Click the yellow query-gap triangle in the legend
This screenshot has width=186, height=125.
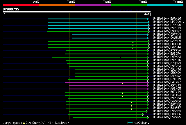[24, 123]
